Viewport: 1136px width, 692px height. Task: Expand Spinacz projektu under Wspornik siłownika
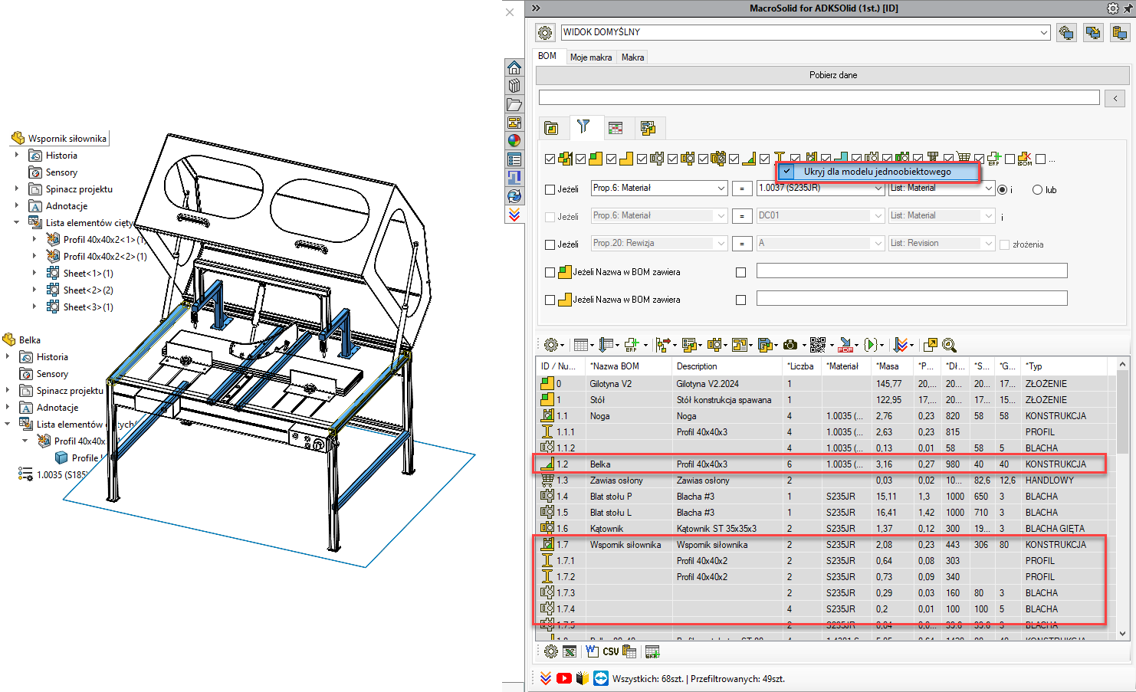[17, 189]
